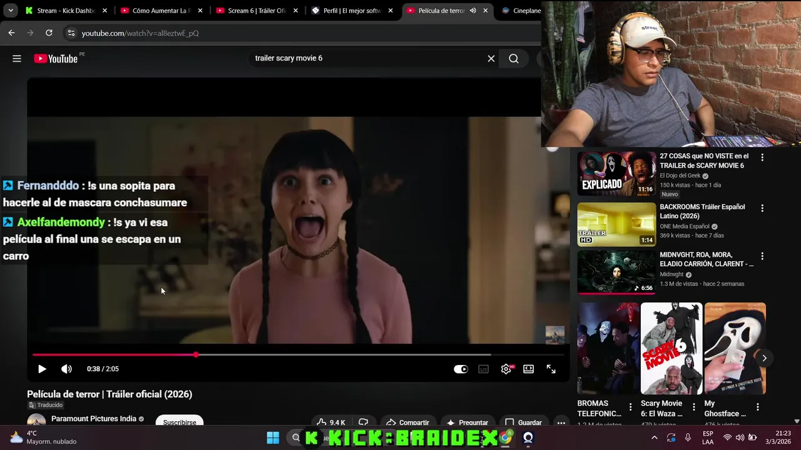Open more actions three-dot menu below video
The width and height of the screenshot is (801, 450).
561,422
